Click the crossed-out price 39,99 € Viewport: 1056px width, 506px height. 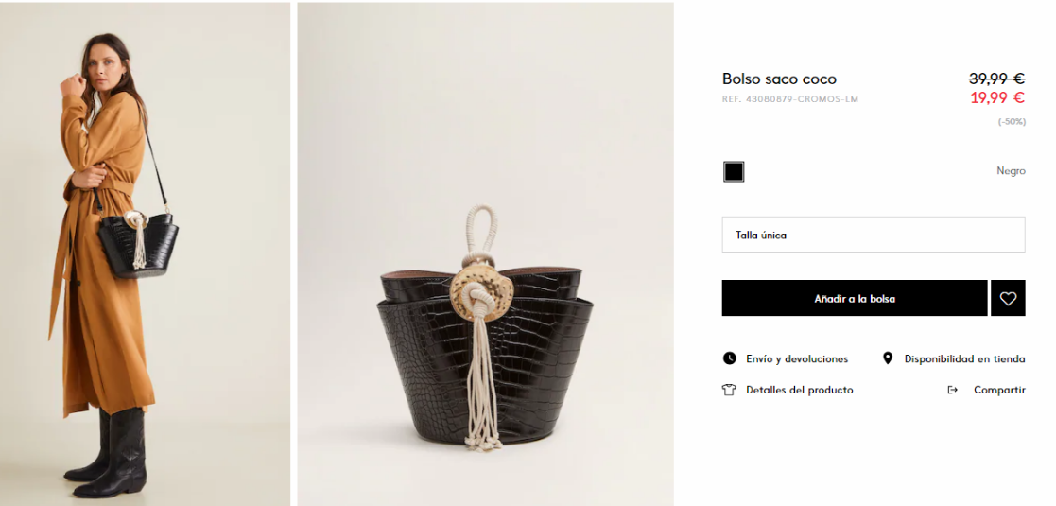point(997,79)
